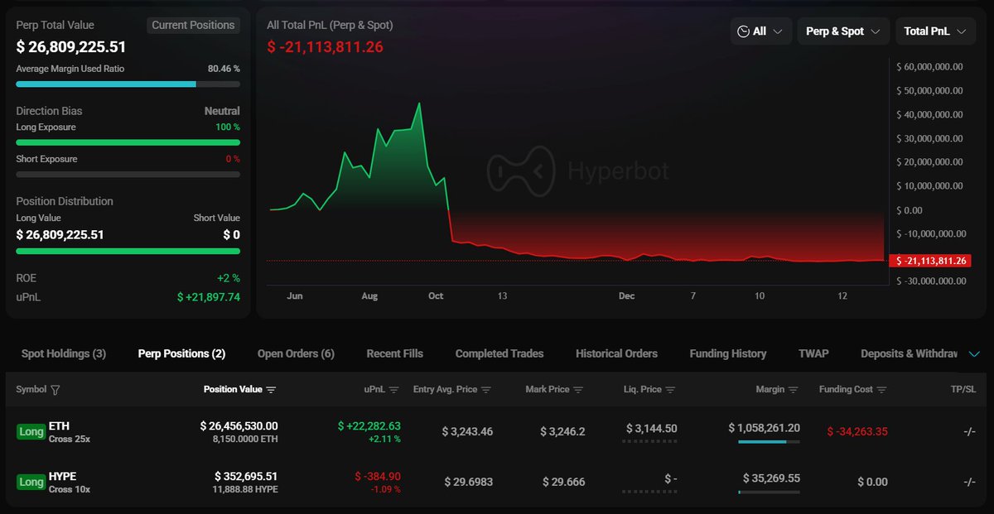Expand the Perp & Spot dropdown
The image size is (994, 514).
(x=842, y=31)
